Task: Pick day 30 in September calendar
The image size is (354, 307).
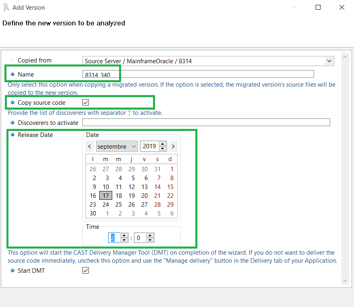Action: pyautogui.click(x=93, y=214)
